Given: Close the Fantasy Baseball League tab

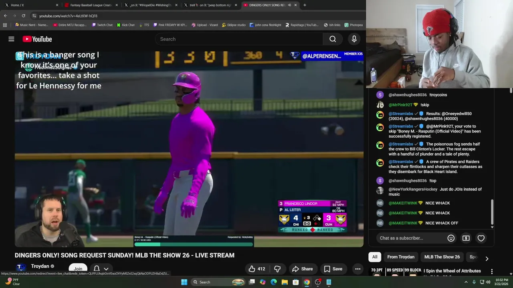Looking at the screenshot, I should tap(117, 5).
